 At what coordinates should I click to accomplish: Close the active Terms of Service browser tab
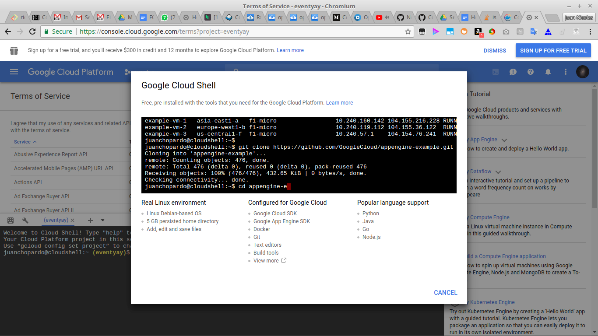click(x=536, y=17)
